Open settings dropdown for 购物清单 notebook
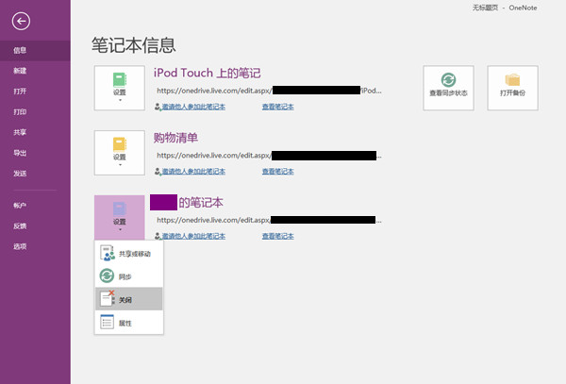Screen dimensions: 566x384 (120, 153)
